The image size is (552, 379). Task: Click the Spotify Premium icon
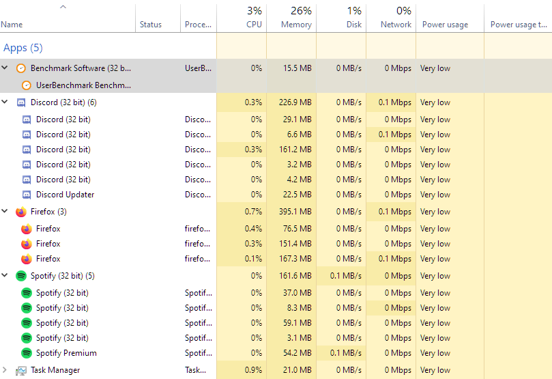coord(27,353)
